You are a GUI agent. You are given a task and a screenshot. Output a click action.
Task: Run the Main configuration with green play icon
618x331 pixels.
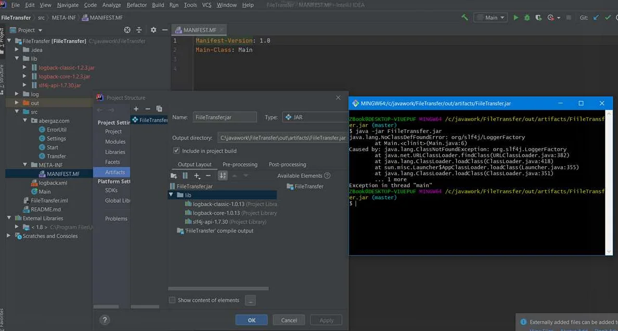click(x=516, y=17)
